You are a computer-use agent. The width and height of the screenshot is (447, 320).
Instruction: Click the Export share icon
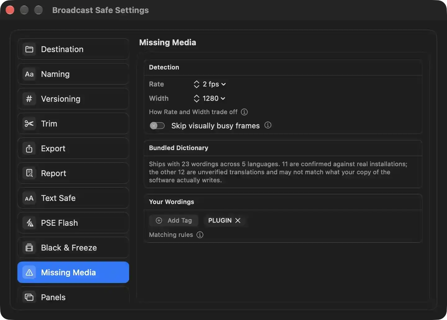29,149
